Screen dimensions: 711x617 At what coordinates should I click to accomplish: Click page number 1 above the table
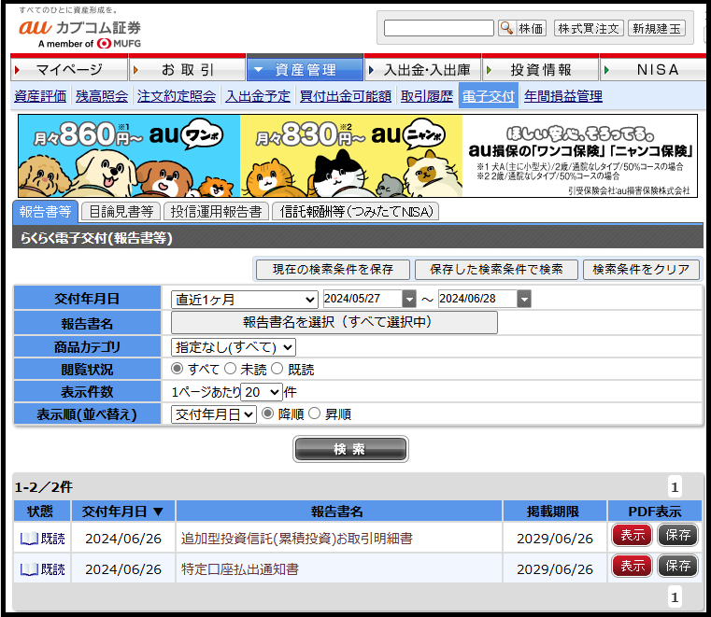(x=675, y=487)
